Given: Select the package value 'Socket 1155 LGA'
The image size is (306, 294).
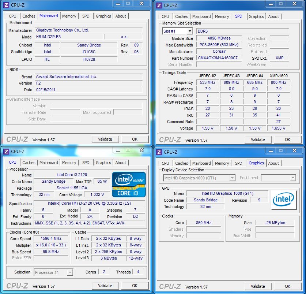Looking at the screenshot, I should (x=72, y=188).
